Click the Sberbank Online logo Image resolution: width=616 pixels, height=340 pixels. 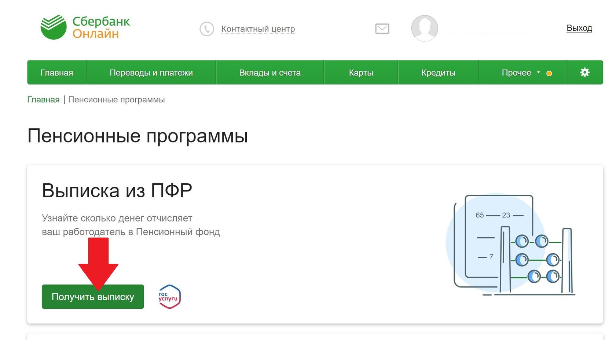click(x=85, y=27)
